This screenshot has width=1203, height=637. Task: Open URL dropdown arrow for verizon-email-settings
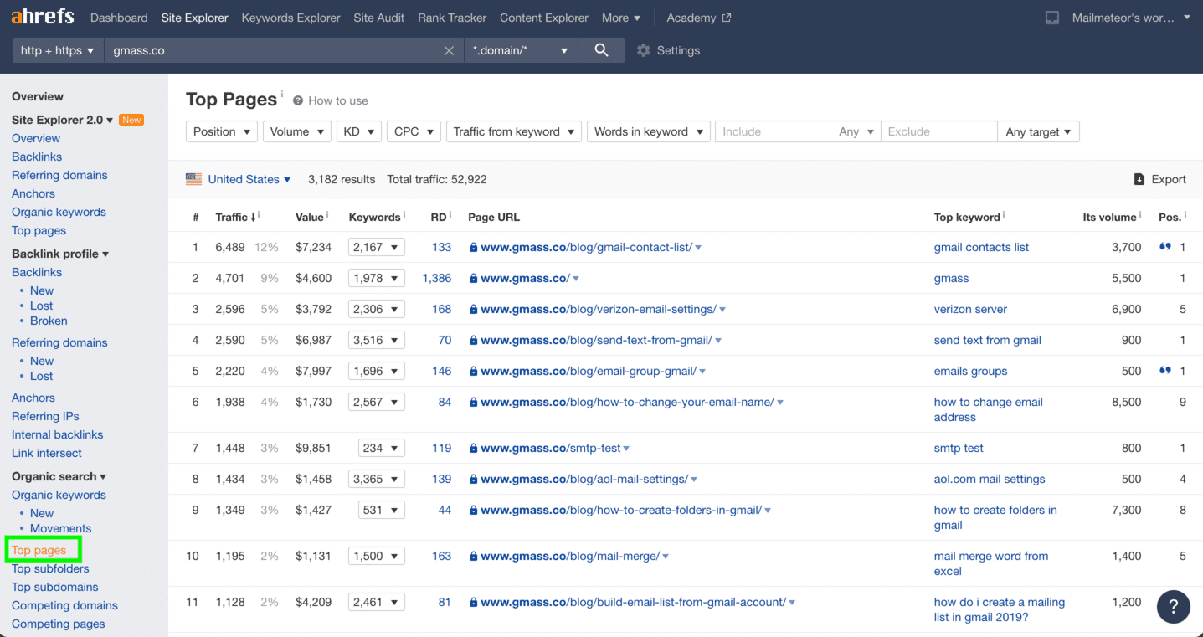(x=722, y=310)
